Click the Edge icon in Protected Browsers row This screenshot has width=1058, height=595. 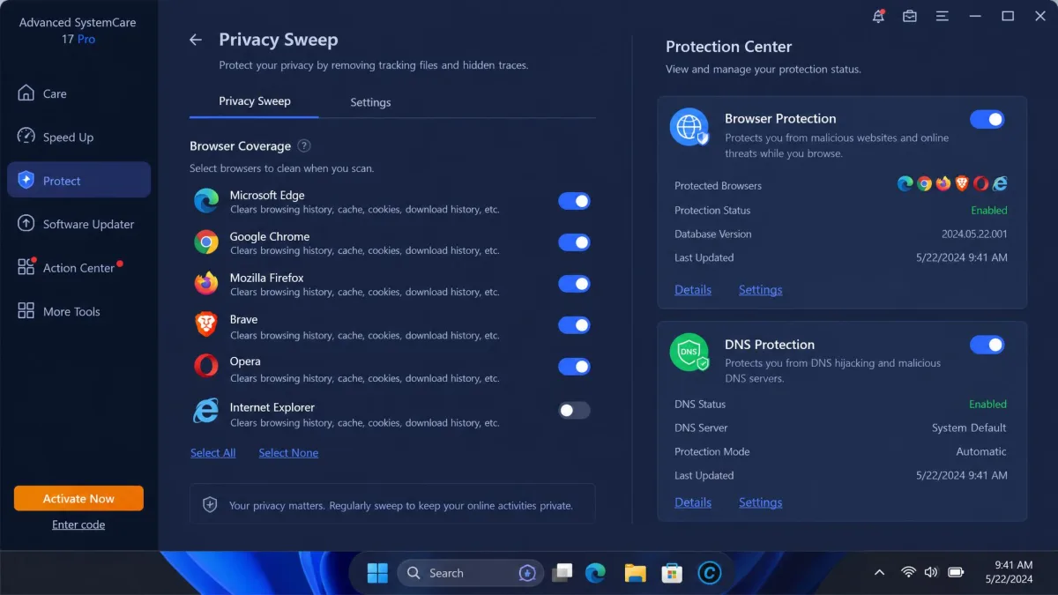(x=905, y=184)
